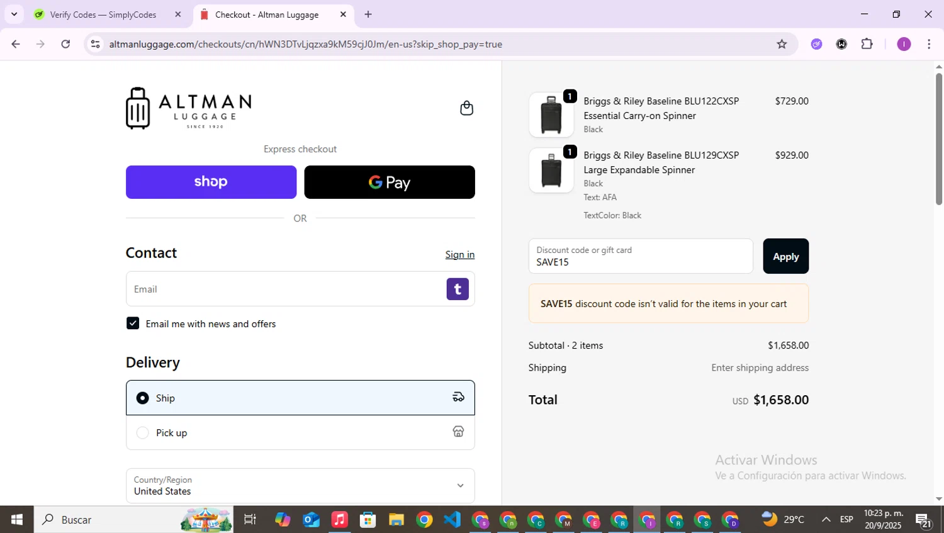
Task: Open the purple swirl browser extension
Action: click(816, 44)
